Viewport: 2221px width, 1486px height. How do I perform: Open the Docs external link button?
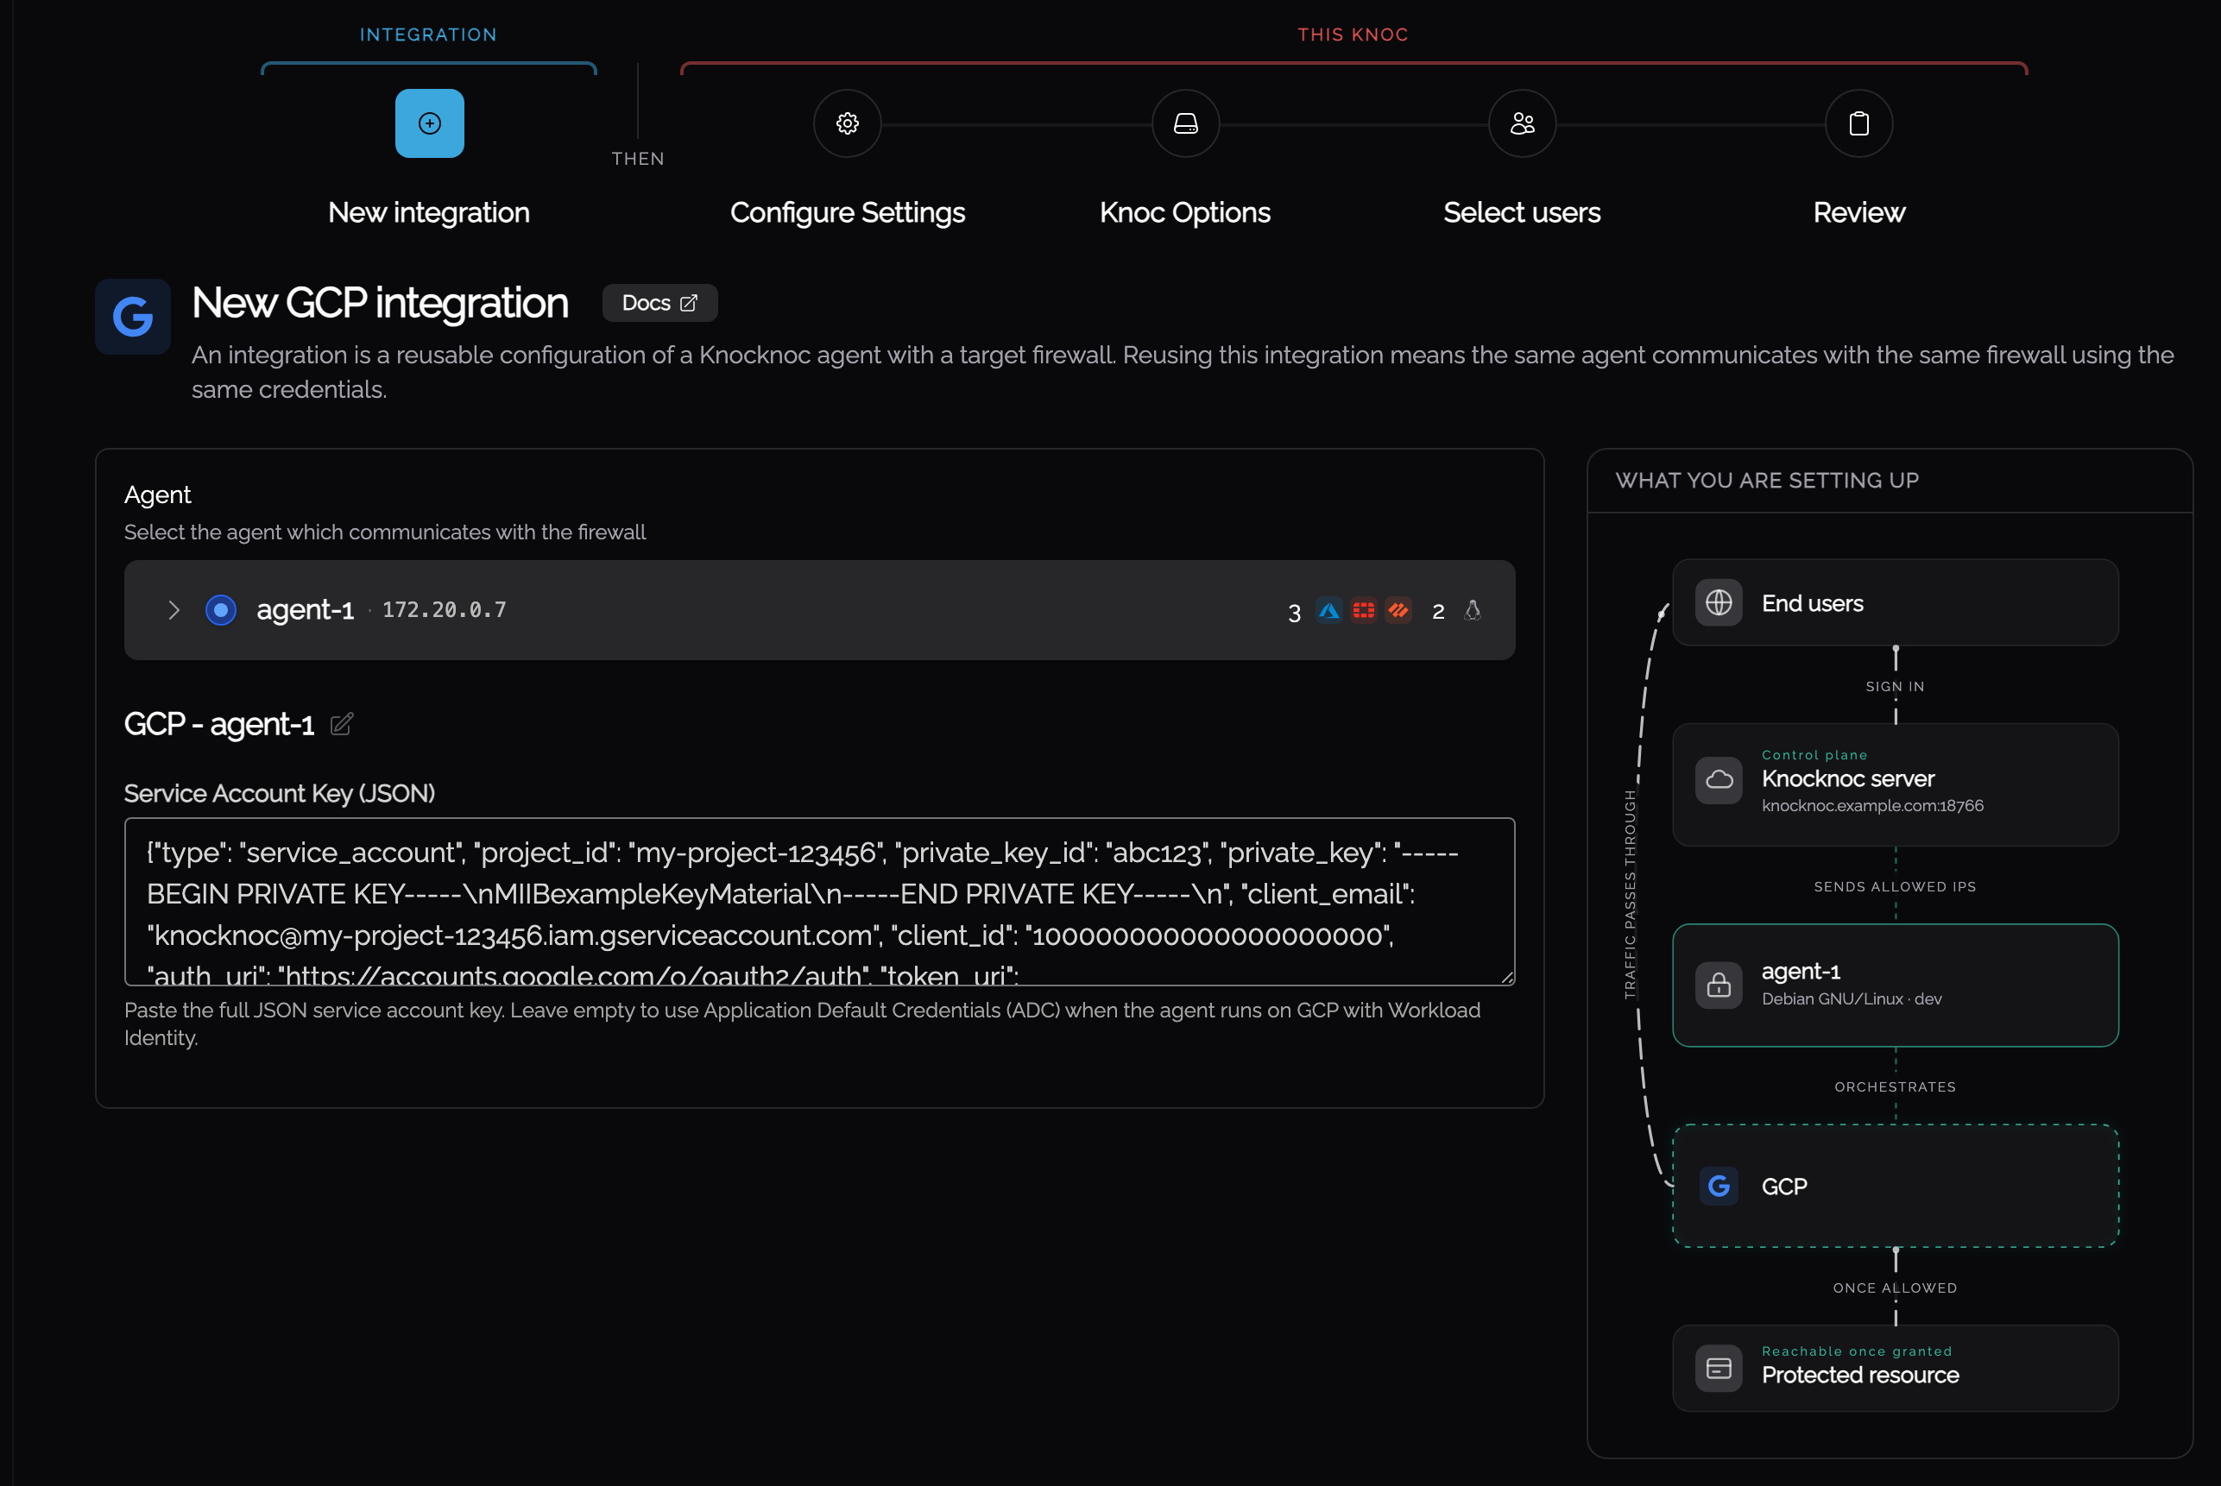[x=659, y=303]
